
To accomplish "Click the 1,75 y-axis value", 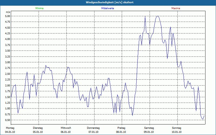I will 8,91.
